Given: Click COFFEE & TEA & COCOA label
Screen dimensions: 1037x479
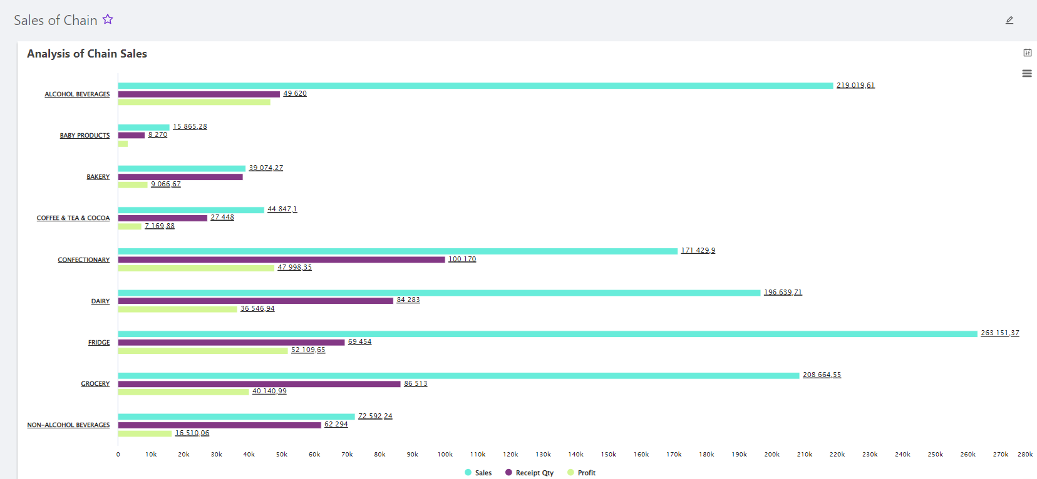Looking at the screenshot, I should pos(73,218).
